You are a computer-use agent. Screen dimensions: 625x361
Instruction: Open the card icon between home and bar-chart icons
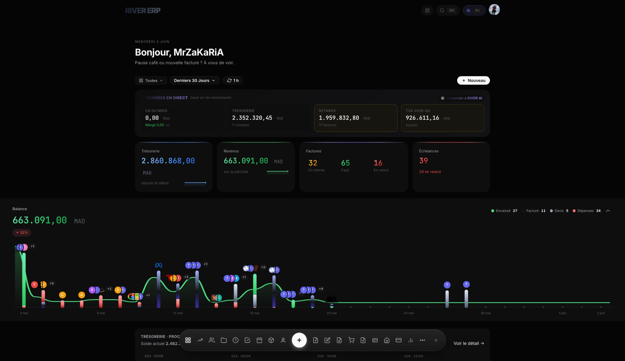tap(399, 340)
